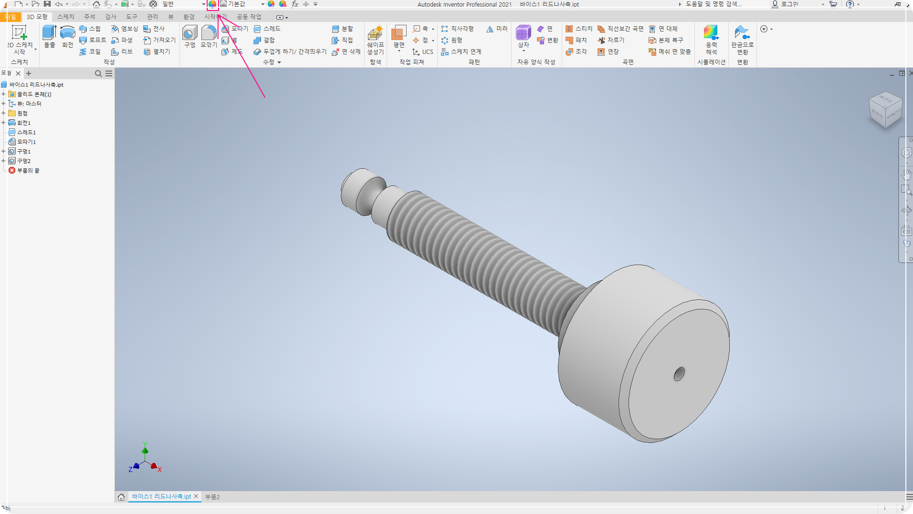Open the Shape Generator (쉐이프 생성기)

coord(375,40)
